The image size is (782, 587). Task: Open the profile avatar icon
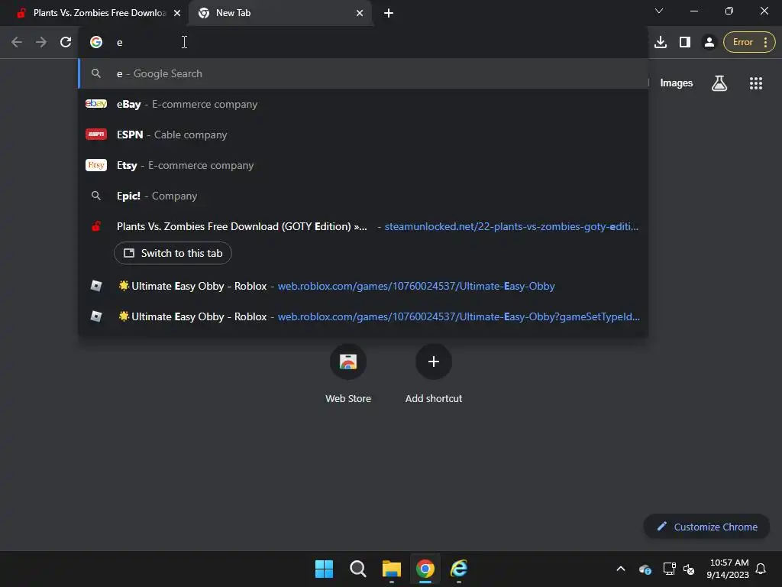709,43
